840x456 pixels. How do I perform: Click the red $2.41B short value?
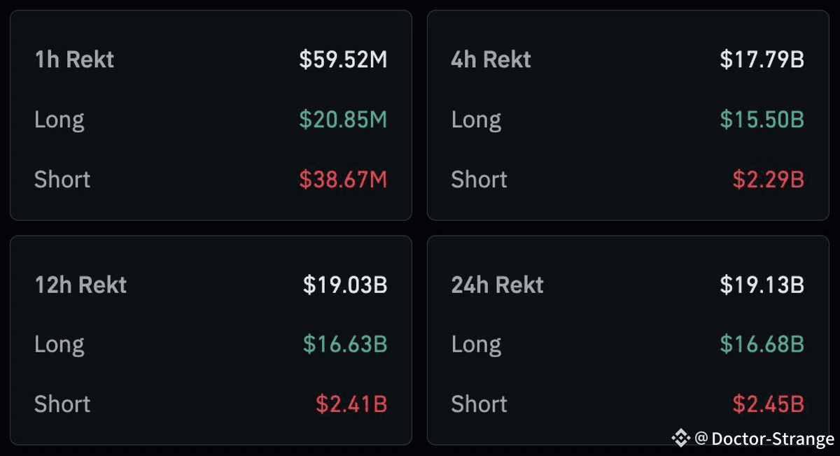pyautogui.click(x=351, y=404)
